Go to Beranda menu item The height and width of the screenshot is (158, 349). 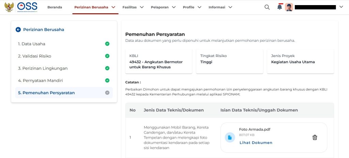pos(55,7)
